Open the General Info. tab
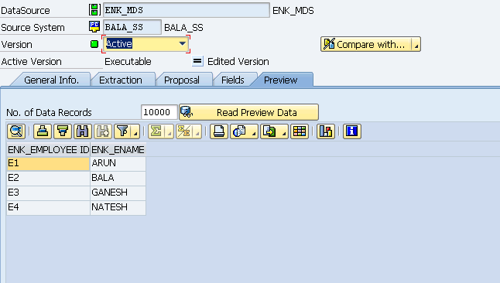 coord(52,80)
